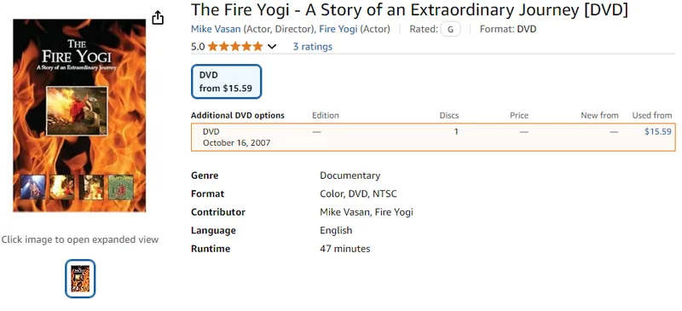Click the G rating badge
Viewport: 682px width, 311px height.
450,30
